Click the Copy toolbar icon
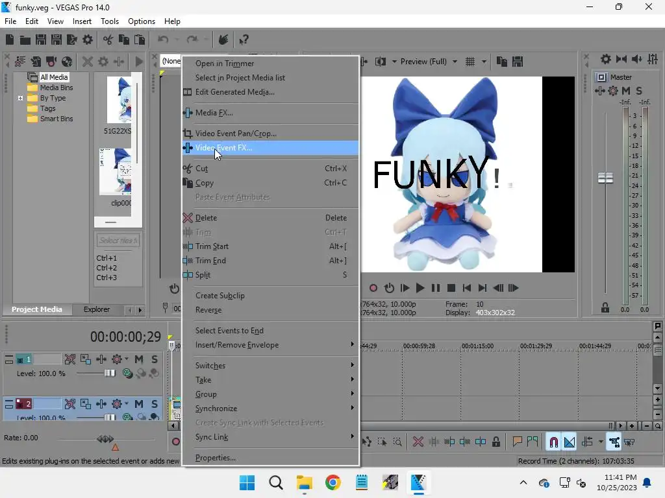The image size is (665, 498). click(x=124, y=40)
